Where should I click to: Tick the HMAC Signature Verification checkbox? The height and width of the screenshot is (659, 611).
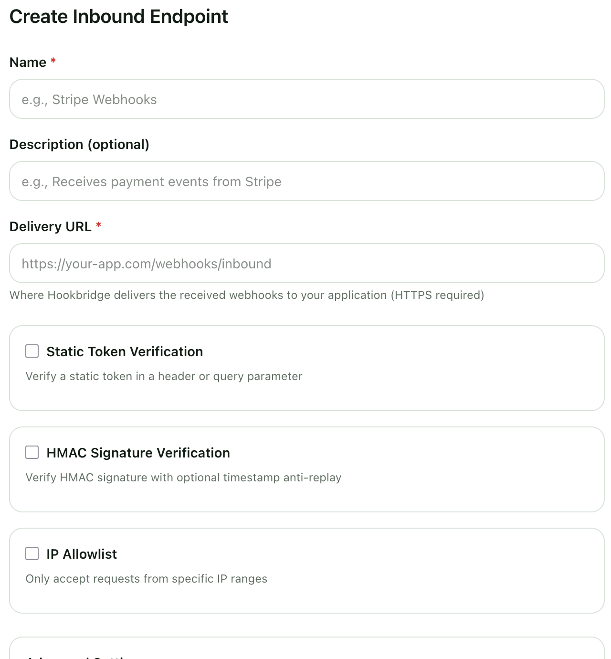pos(32,453)
